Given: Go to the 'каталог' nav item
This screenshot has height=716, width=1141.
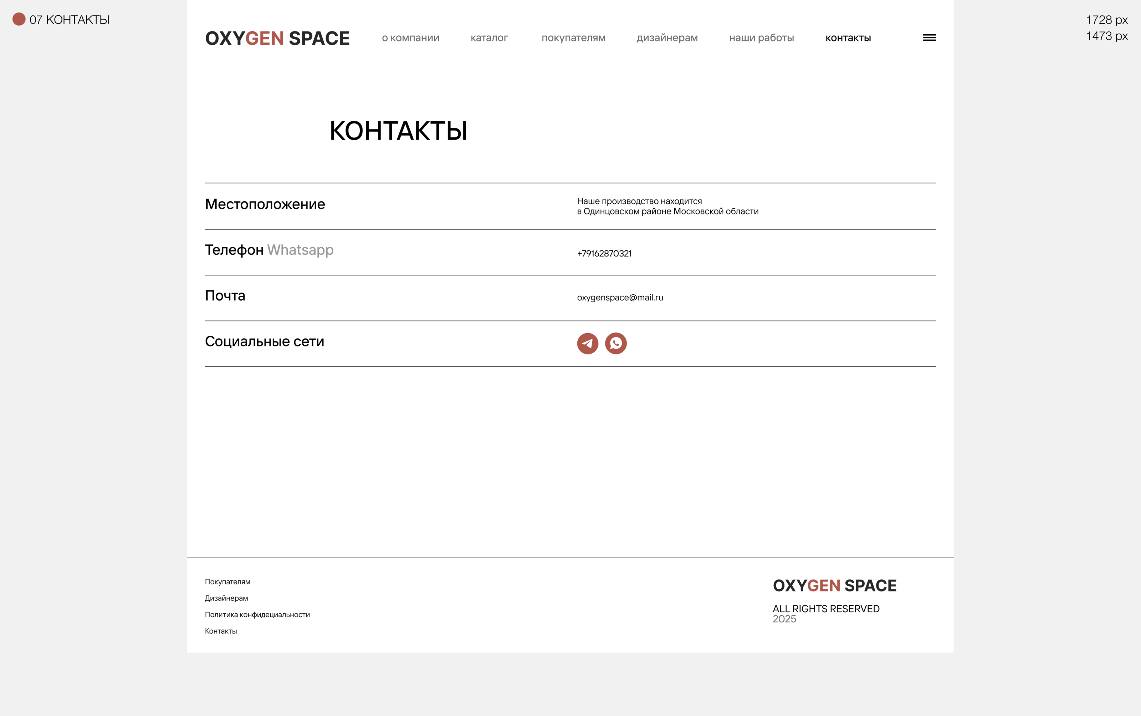Looking at the screenshot, I should click(x=489, y=38).
